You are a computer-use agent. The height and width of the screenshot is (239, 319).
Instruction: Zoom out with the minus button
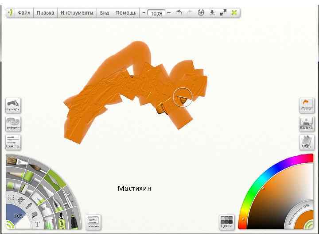144,13
